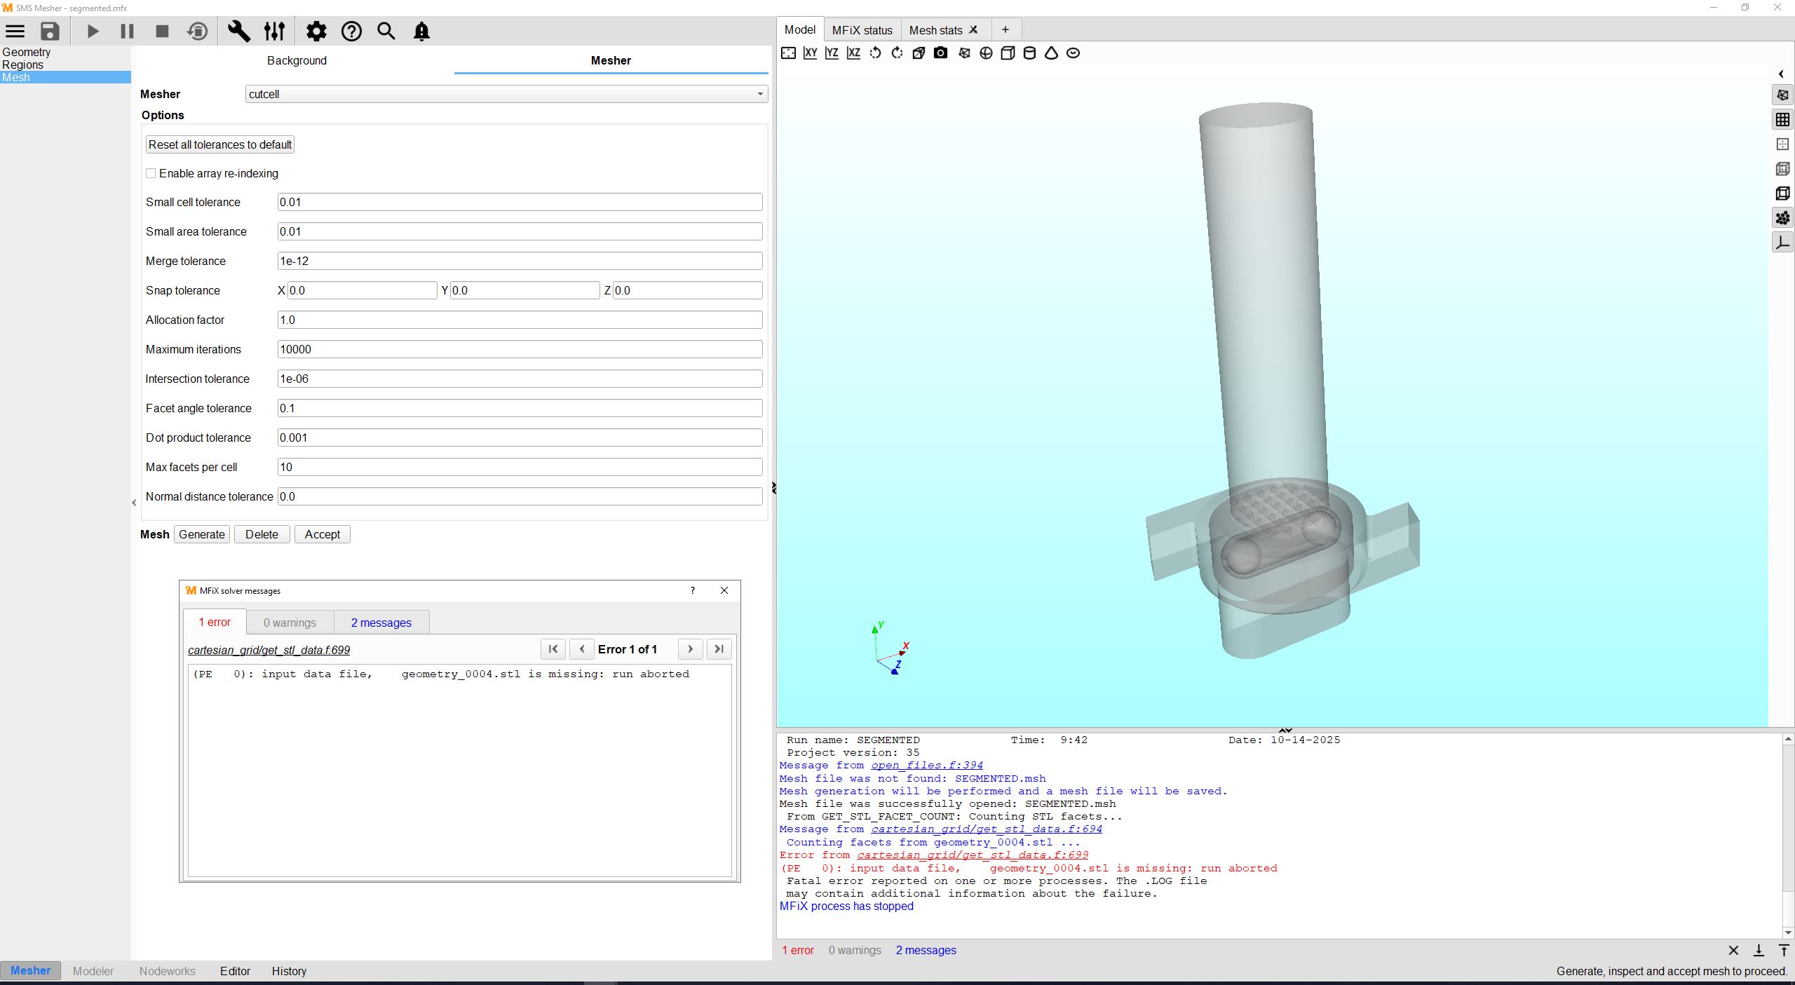Open the Mesher cutcell dropdown

click(x=506, y=94)
